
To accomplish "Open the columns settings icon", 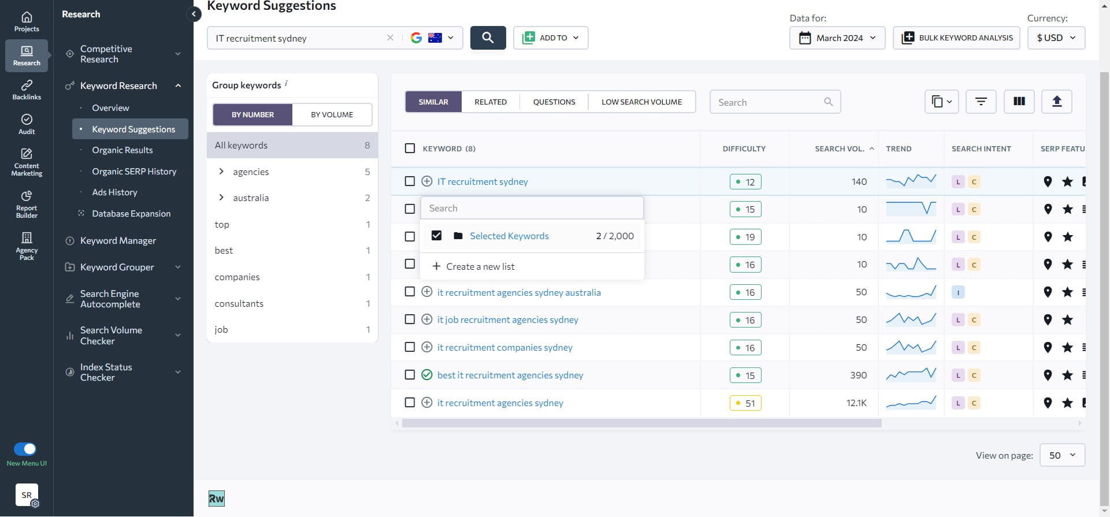I will tap(1019, 102).
